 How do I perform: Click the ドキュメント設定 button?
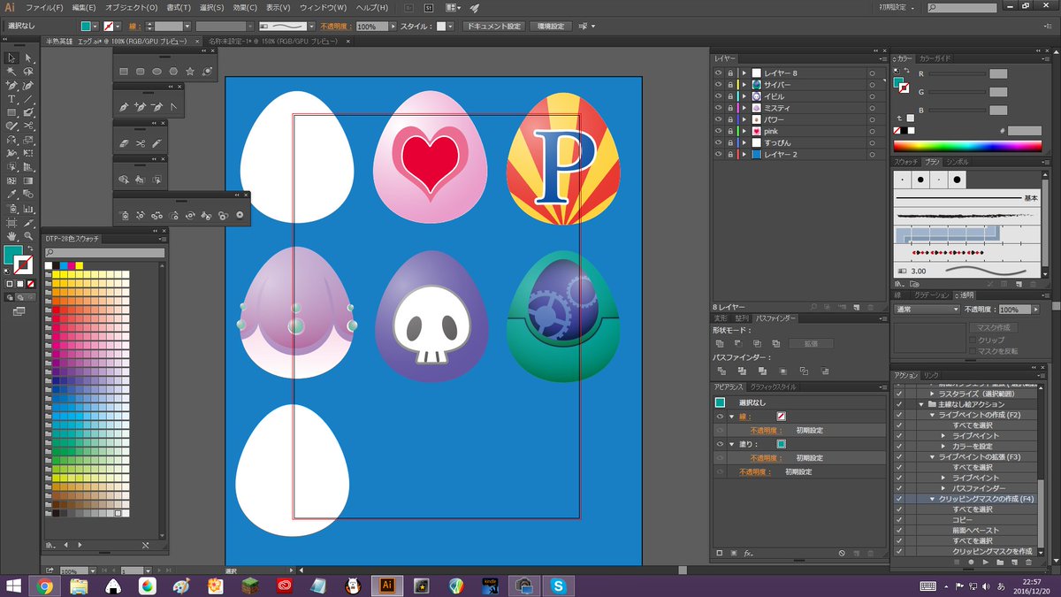(x=493, y=27)
